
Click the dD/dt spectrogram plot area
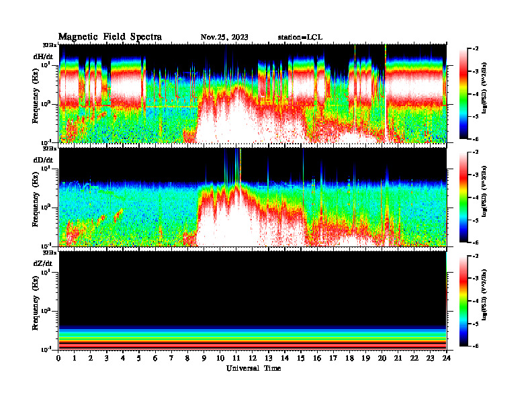coord(253,197)
